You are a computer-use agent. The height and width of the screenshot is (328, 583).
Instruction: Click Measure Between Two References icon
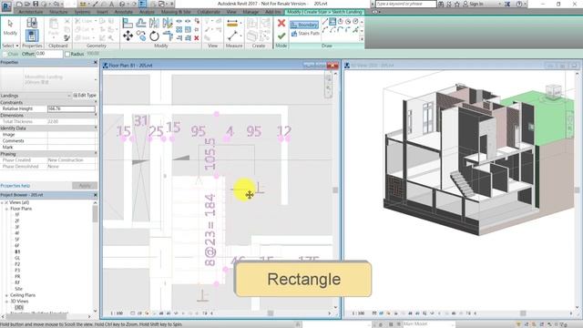232,36
